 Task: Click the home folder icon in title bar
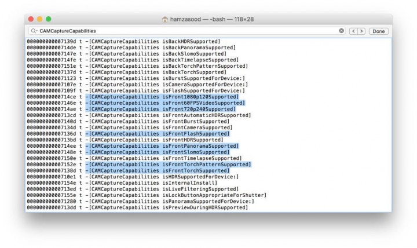click(x=165, y=19)
